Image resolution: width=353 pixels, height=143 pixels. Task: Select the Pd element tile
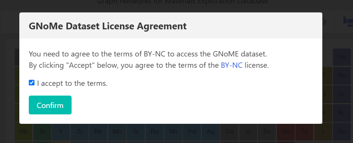click(x=192, y=131)
